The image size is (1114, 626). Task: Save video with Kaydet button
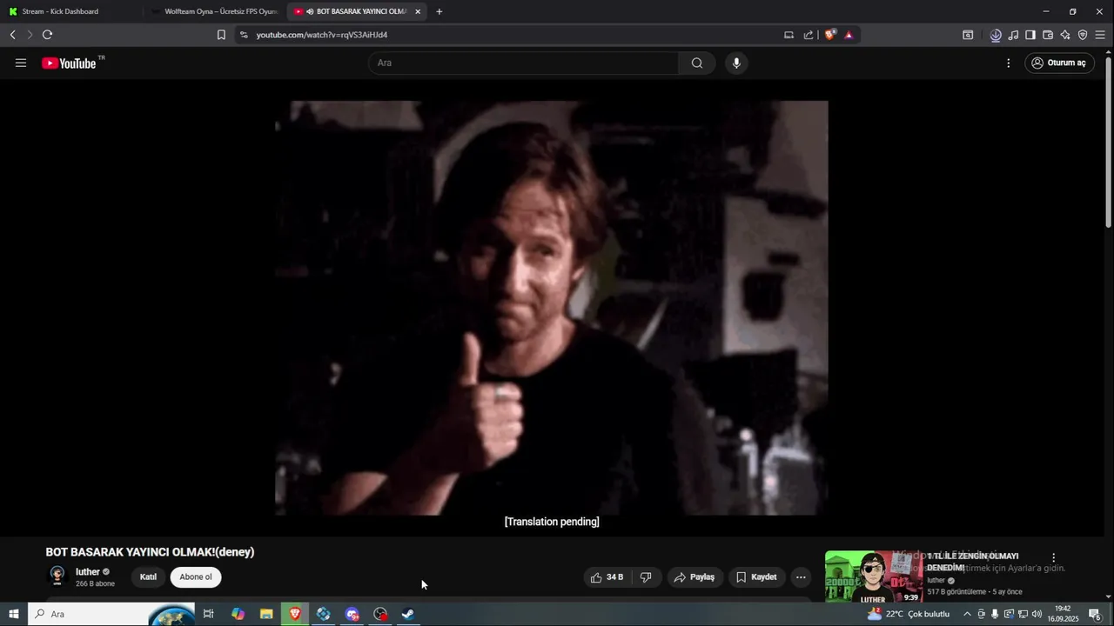756,577
